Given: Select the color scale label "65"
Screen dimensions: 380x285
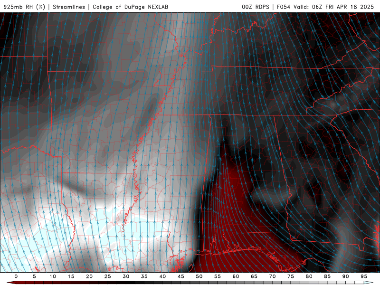Looking at the screenshot, I should click(x=254, y=276).
